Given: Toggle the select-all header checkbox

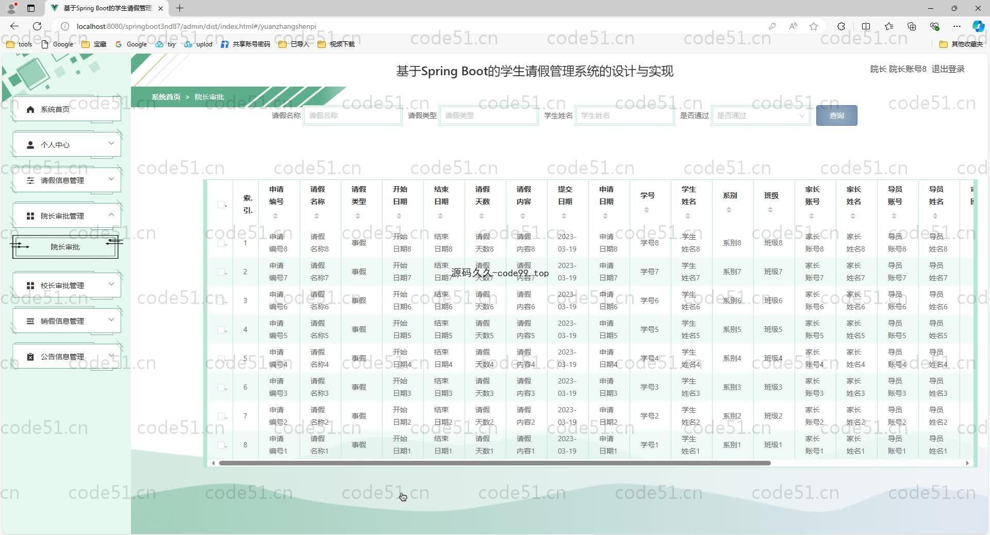Looking at the screenshot, I should pyautogui.click(x=221, y=205).
